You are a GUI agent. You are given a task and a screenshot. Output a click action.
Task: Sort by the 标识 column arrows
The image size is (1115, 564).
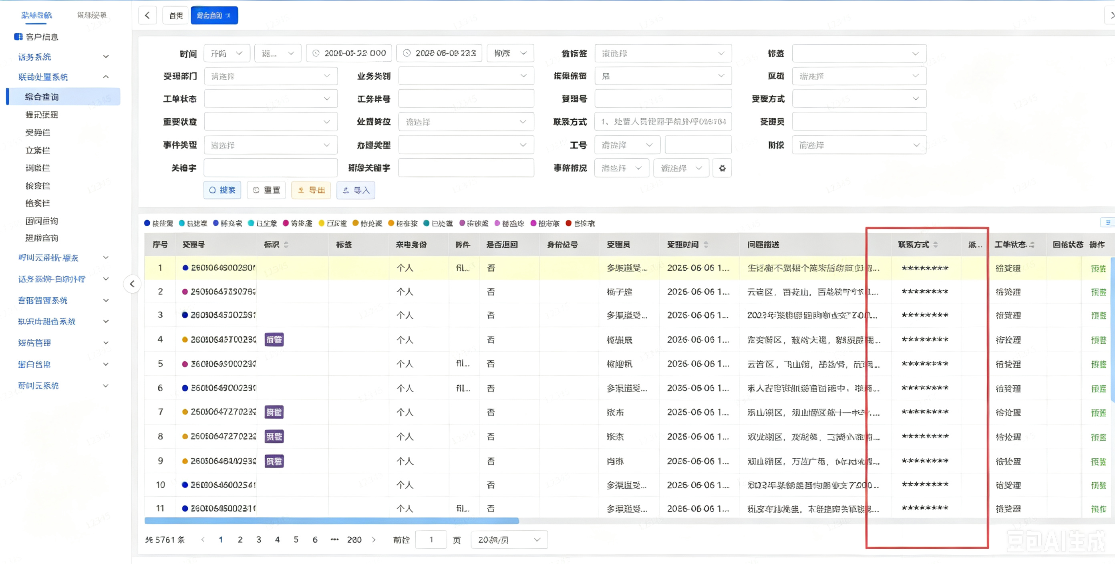click(286, 245)
